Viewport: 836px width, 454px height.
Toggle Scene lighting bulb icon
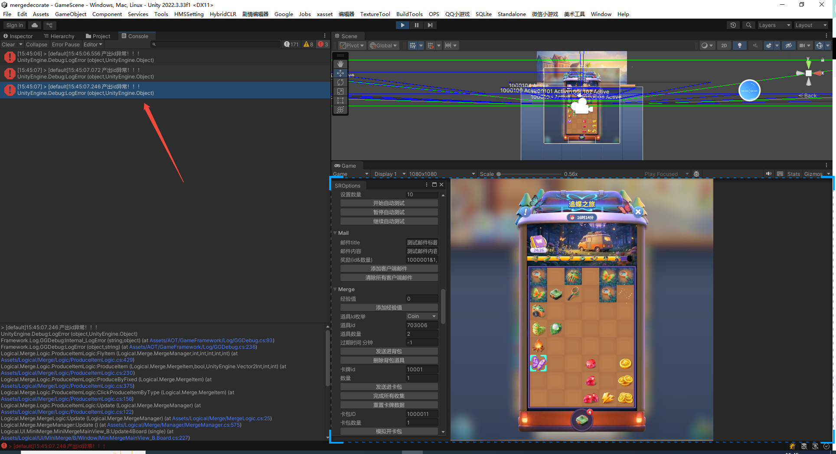coord(740,45)
